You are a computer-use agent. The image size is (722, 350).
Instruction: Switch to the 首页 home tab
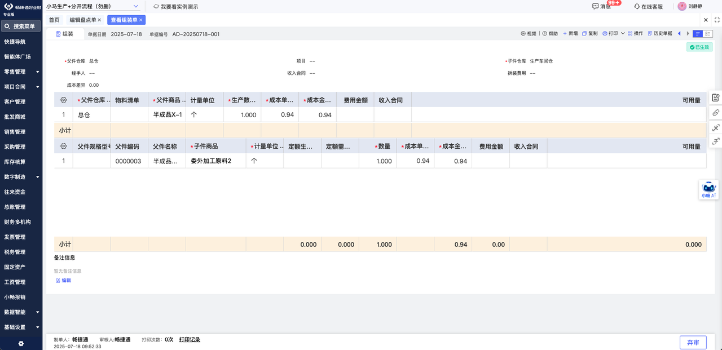pyautogui.click(x=54, y=20)
